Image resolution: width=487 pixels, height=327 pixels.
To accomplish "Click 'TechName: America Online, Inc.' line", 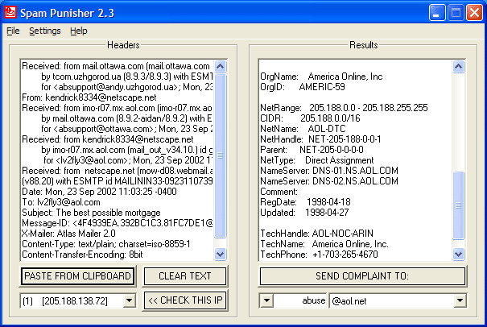I will pos(324,244).
